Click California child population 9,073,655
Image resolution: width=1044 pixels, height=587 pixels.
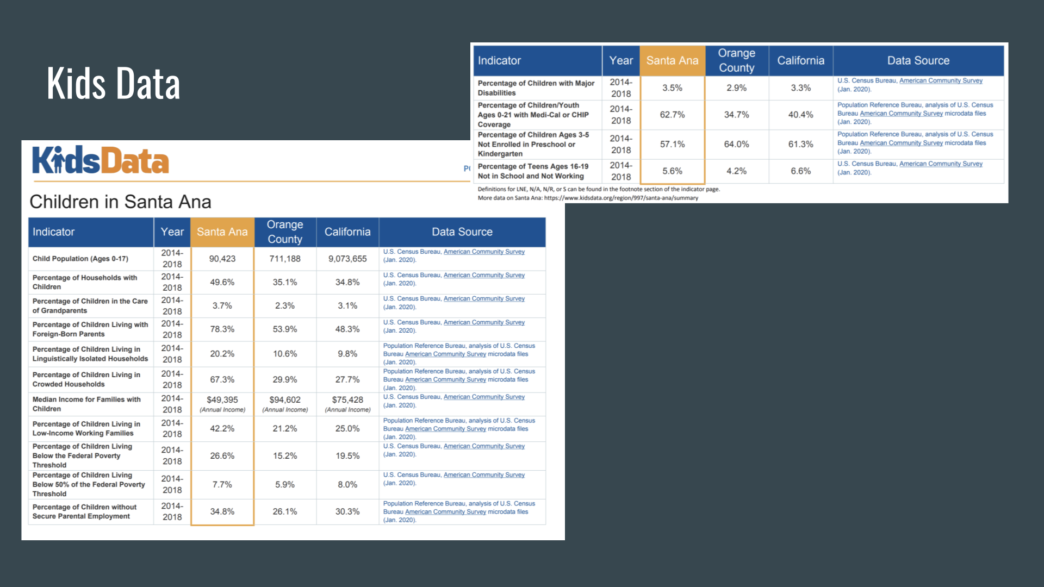(x=347, y=259)
